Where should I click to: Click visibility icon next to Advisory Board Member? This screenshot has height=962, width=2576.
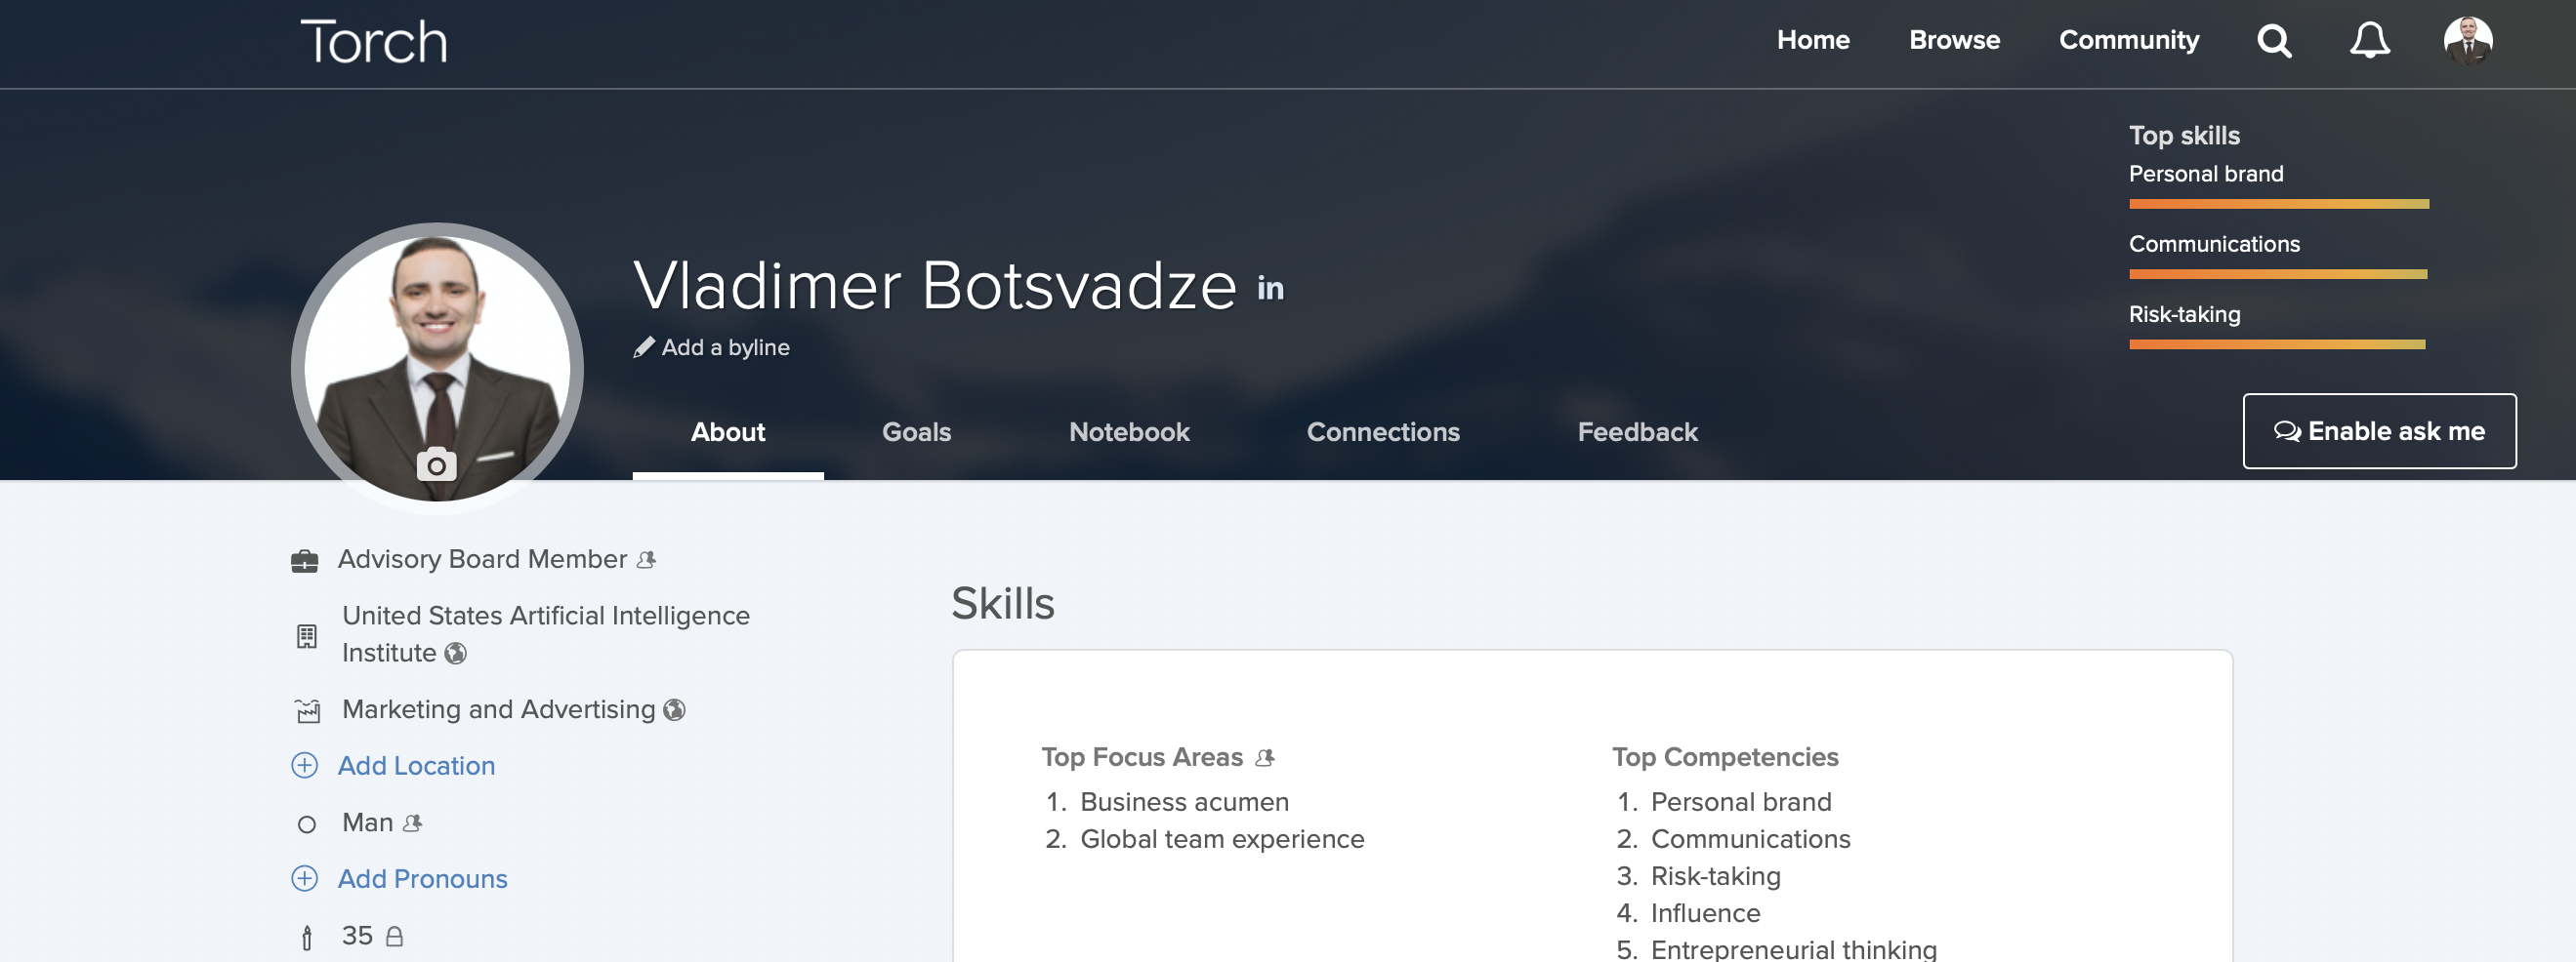pos(646,559)
